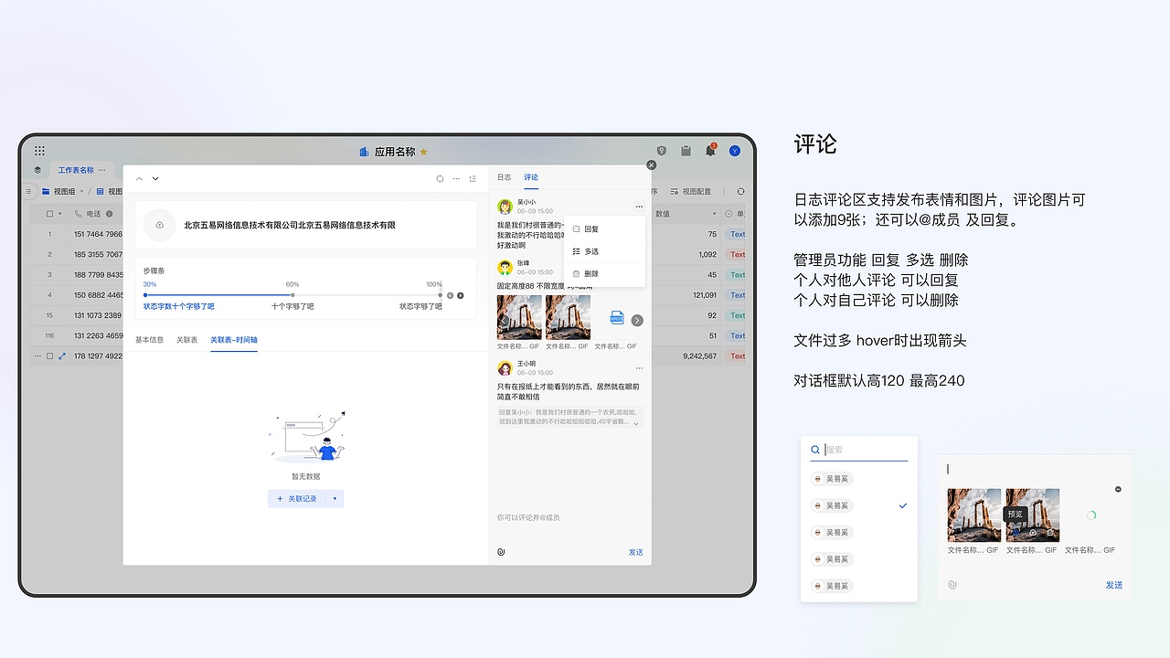Open the layers icon beside 工作表名称 tab

37,170
